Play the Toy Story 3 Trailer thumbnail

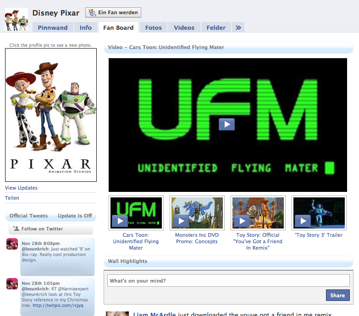coord(304,221)
